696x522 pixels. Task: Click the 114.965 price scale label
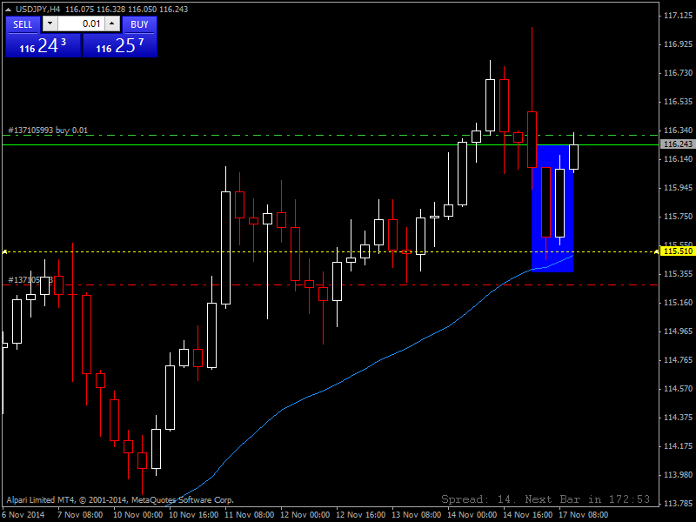[678, 331]
